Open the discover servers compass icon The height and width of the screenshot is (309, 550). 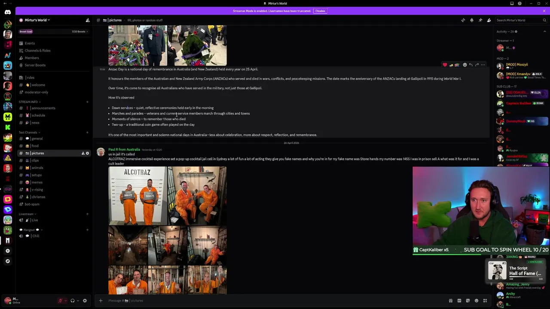coord(8,261)
